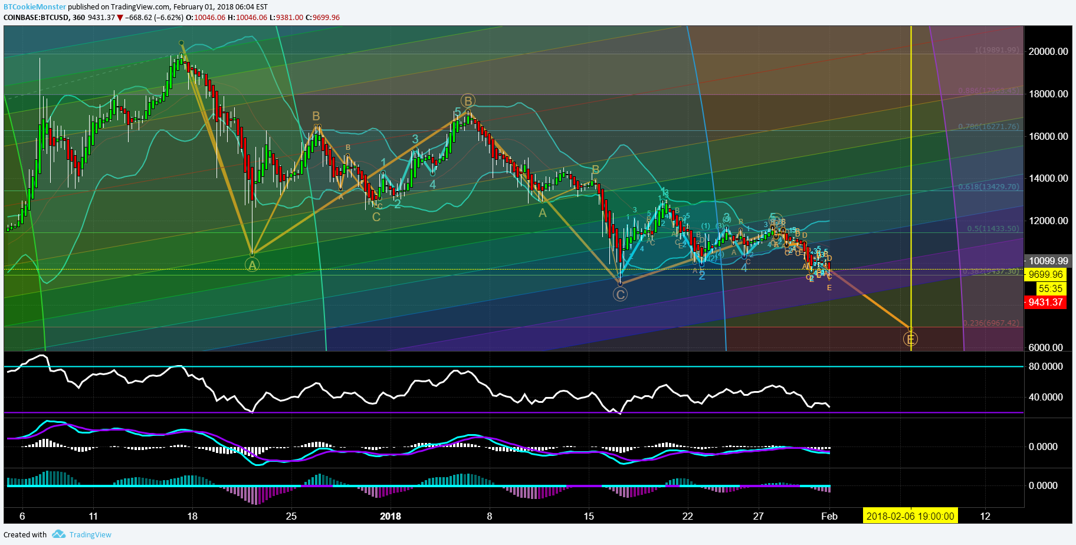Image resolution: width=1076 pixels, height=545 pixels.
Task: Select the circled C wave label
Action: click(620, 294)
